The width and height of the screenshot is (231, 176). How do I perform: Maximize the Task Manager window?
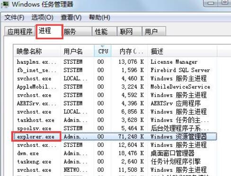225,2
